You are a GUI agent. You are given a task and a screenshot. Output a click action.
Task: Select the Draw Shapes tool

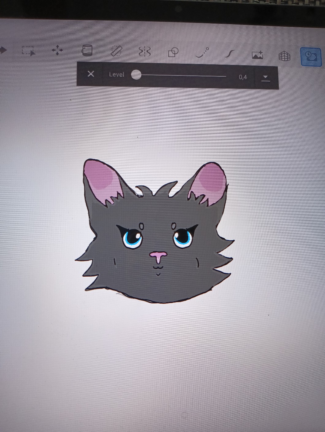tap(173, 52)
